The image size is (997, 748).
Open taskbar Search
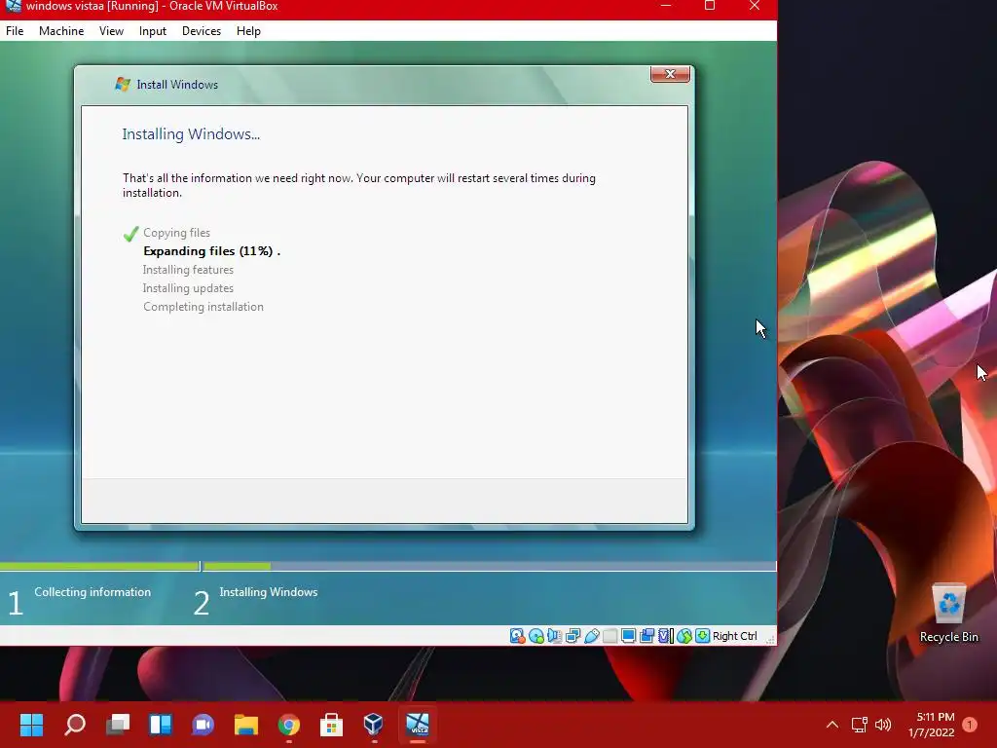click(74, 724)
